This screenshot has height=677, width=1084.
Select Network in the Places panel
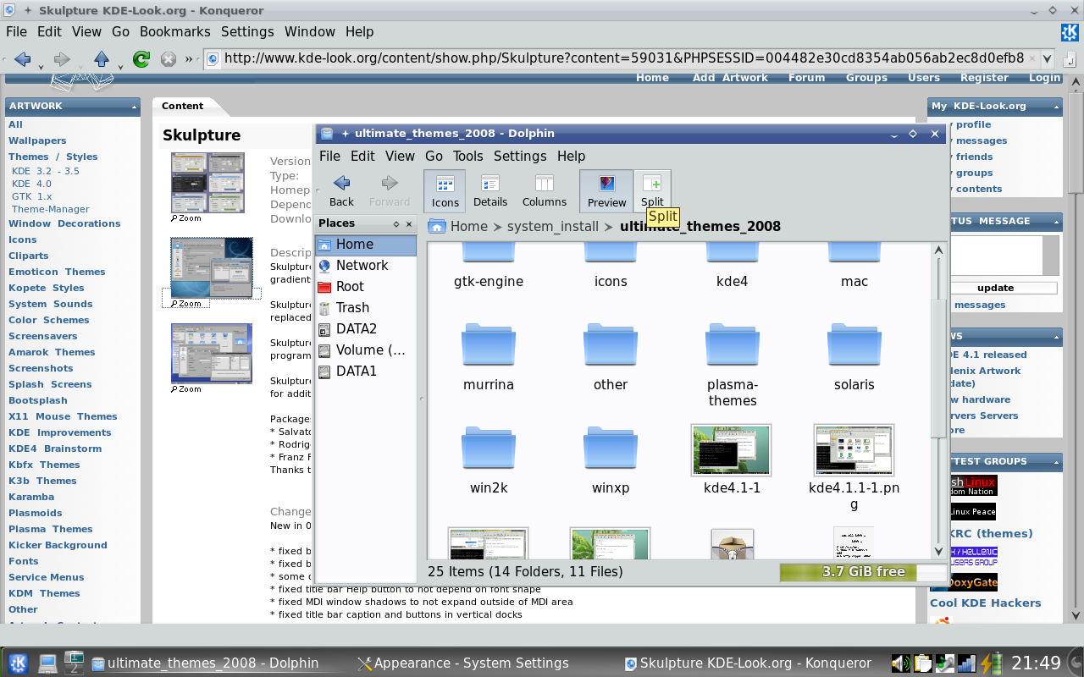click(x=366, y=265)
